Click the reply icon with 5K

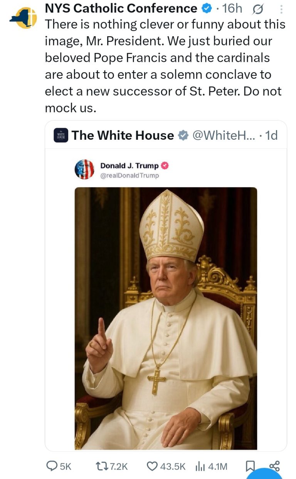[53, 466]
